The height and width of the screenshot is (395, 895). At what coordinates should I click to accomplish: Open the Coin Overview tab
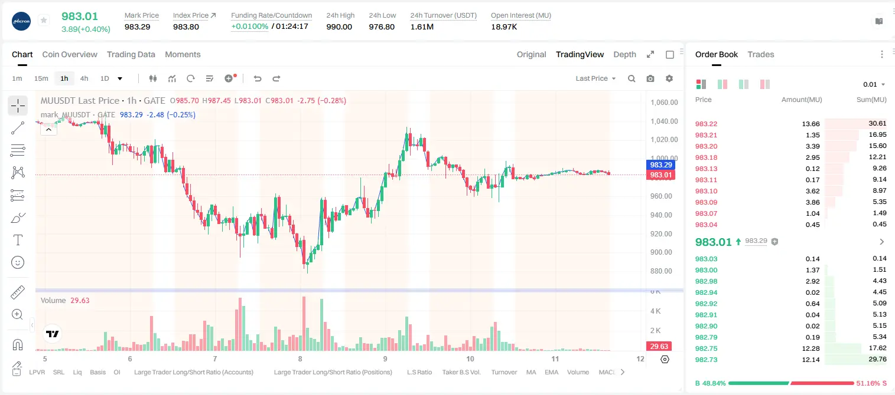(x=70, y=54)
